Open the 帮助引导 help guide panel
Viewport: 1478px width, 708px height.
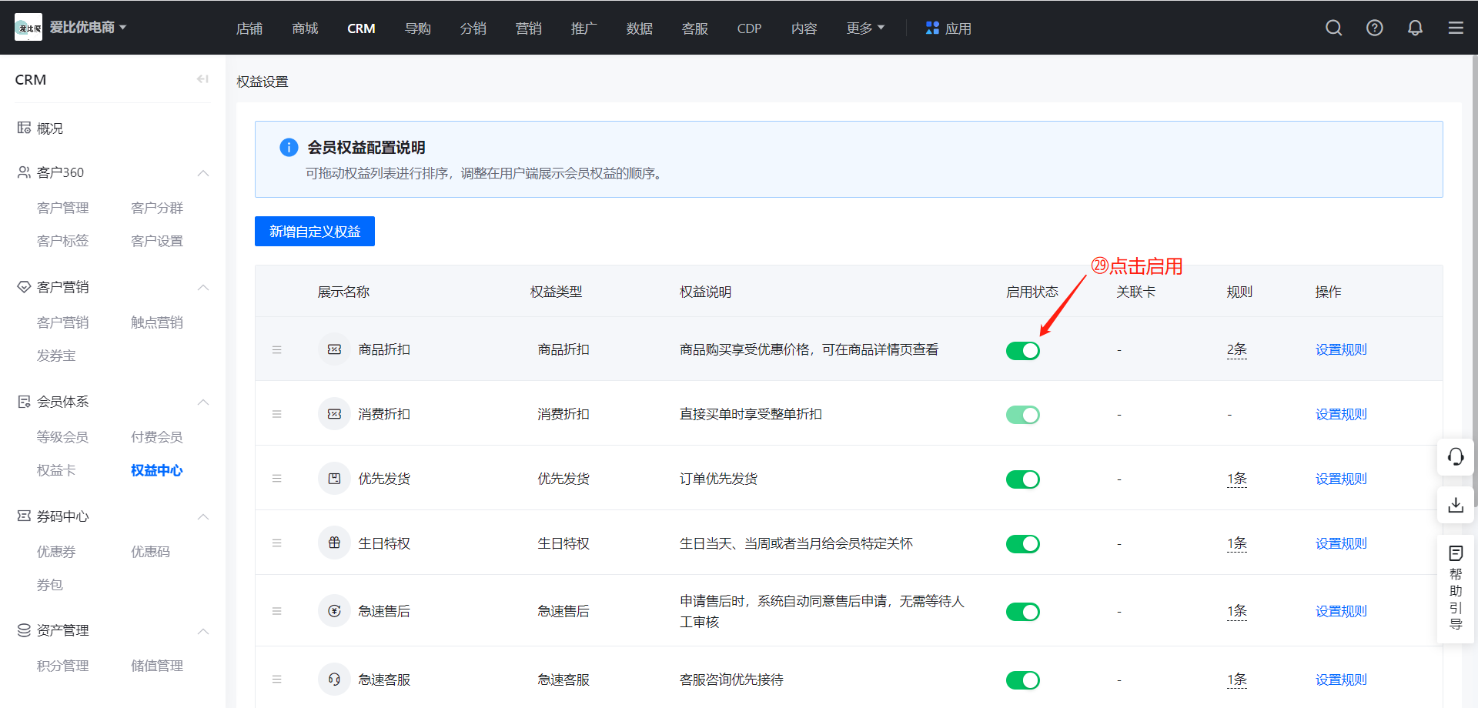[x=1456, y=589]
